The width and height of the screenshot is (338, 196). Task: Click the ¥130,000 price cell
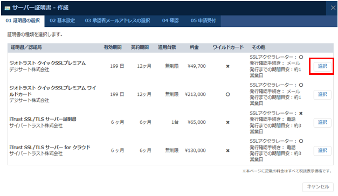click(195, 150)
